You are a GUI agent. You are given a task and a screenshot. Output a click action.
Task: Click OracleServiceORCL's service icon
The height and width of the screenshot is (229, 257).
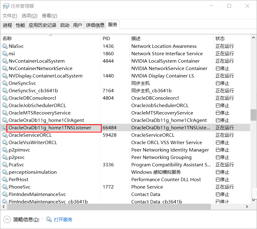(x=5, y=135)
